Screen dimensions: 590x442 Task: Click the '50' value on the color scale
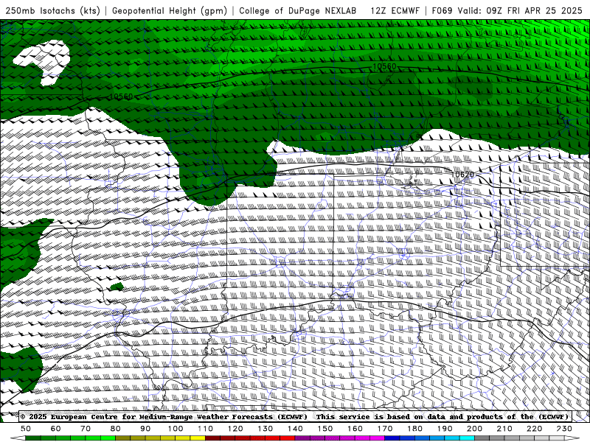point(26,429)
